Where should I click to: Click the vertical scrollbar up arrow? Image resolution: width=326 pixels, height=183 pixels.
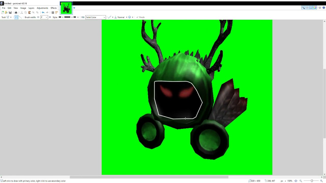click(x=324, y=21)
